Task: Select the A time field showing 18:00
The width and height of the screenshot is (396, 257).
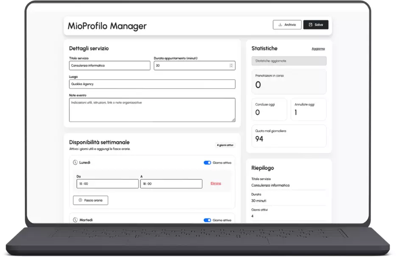Action: 171,183
